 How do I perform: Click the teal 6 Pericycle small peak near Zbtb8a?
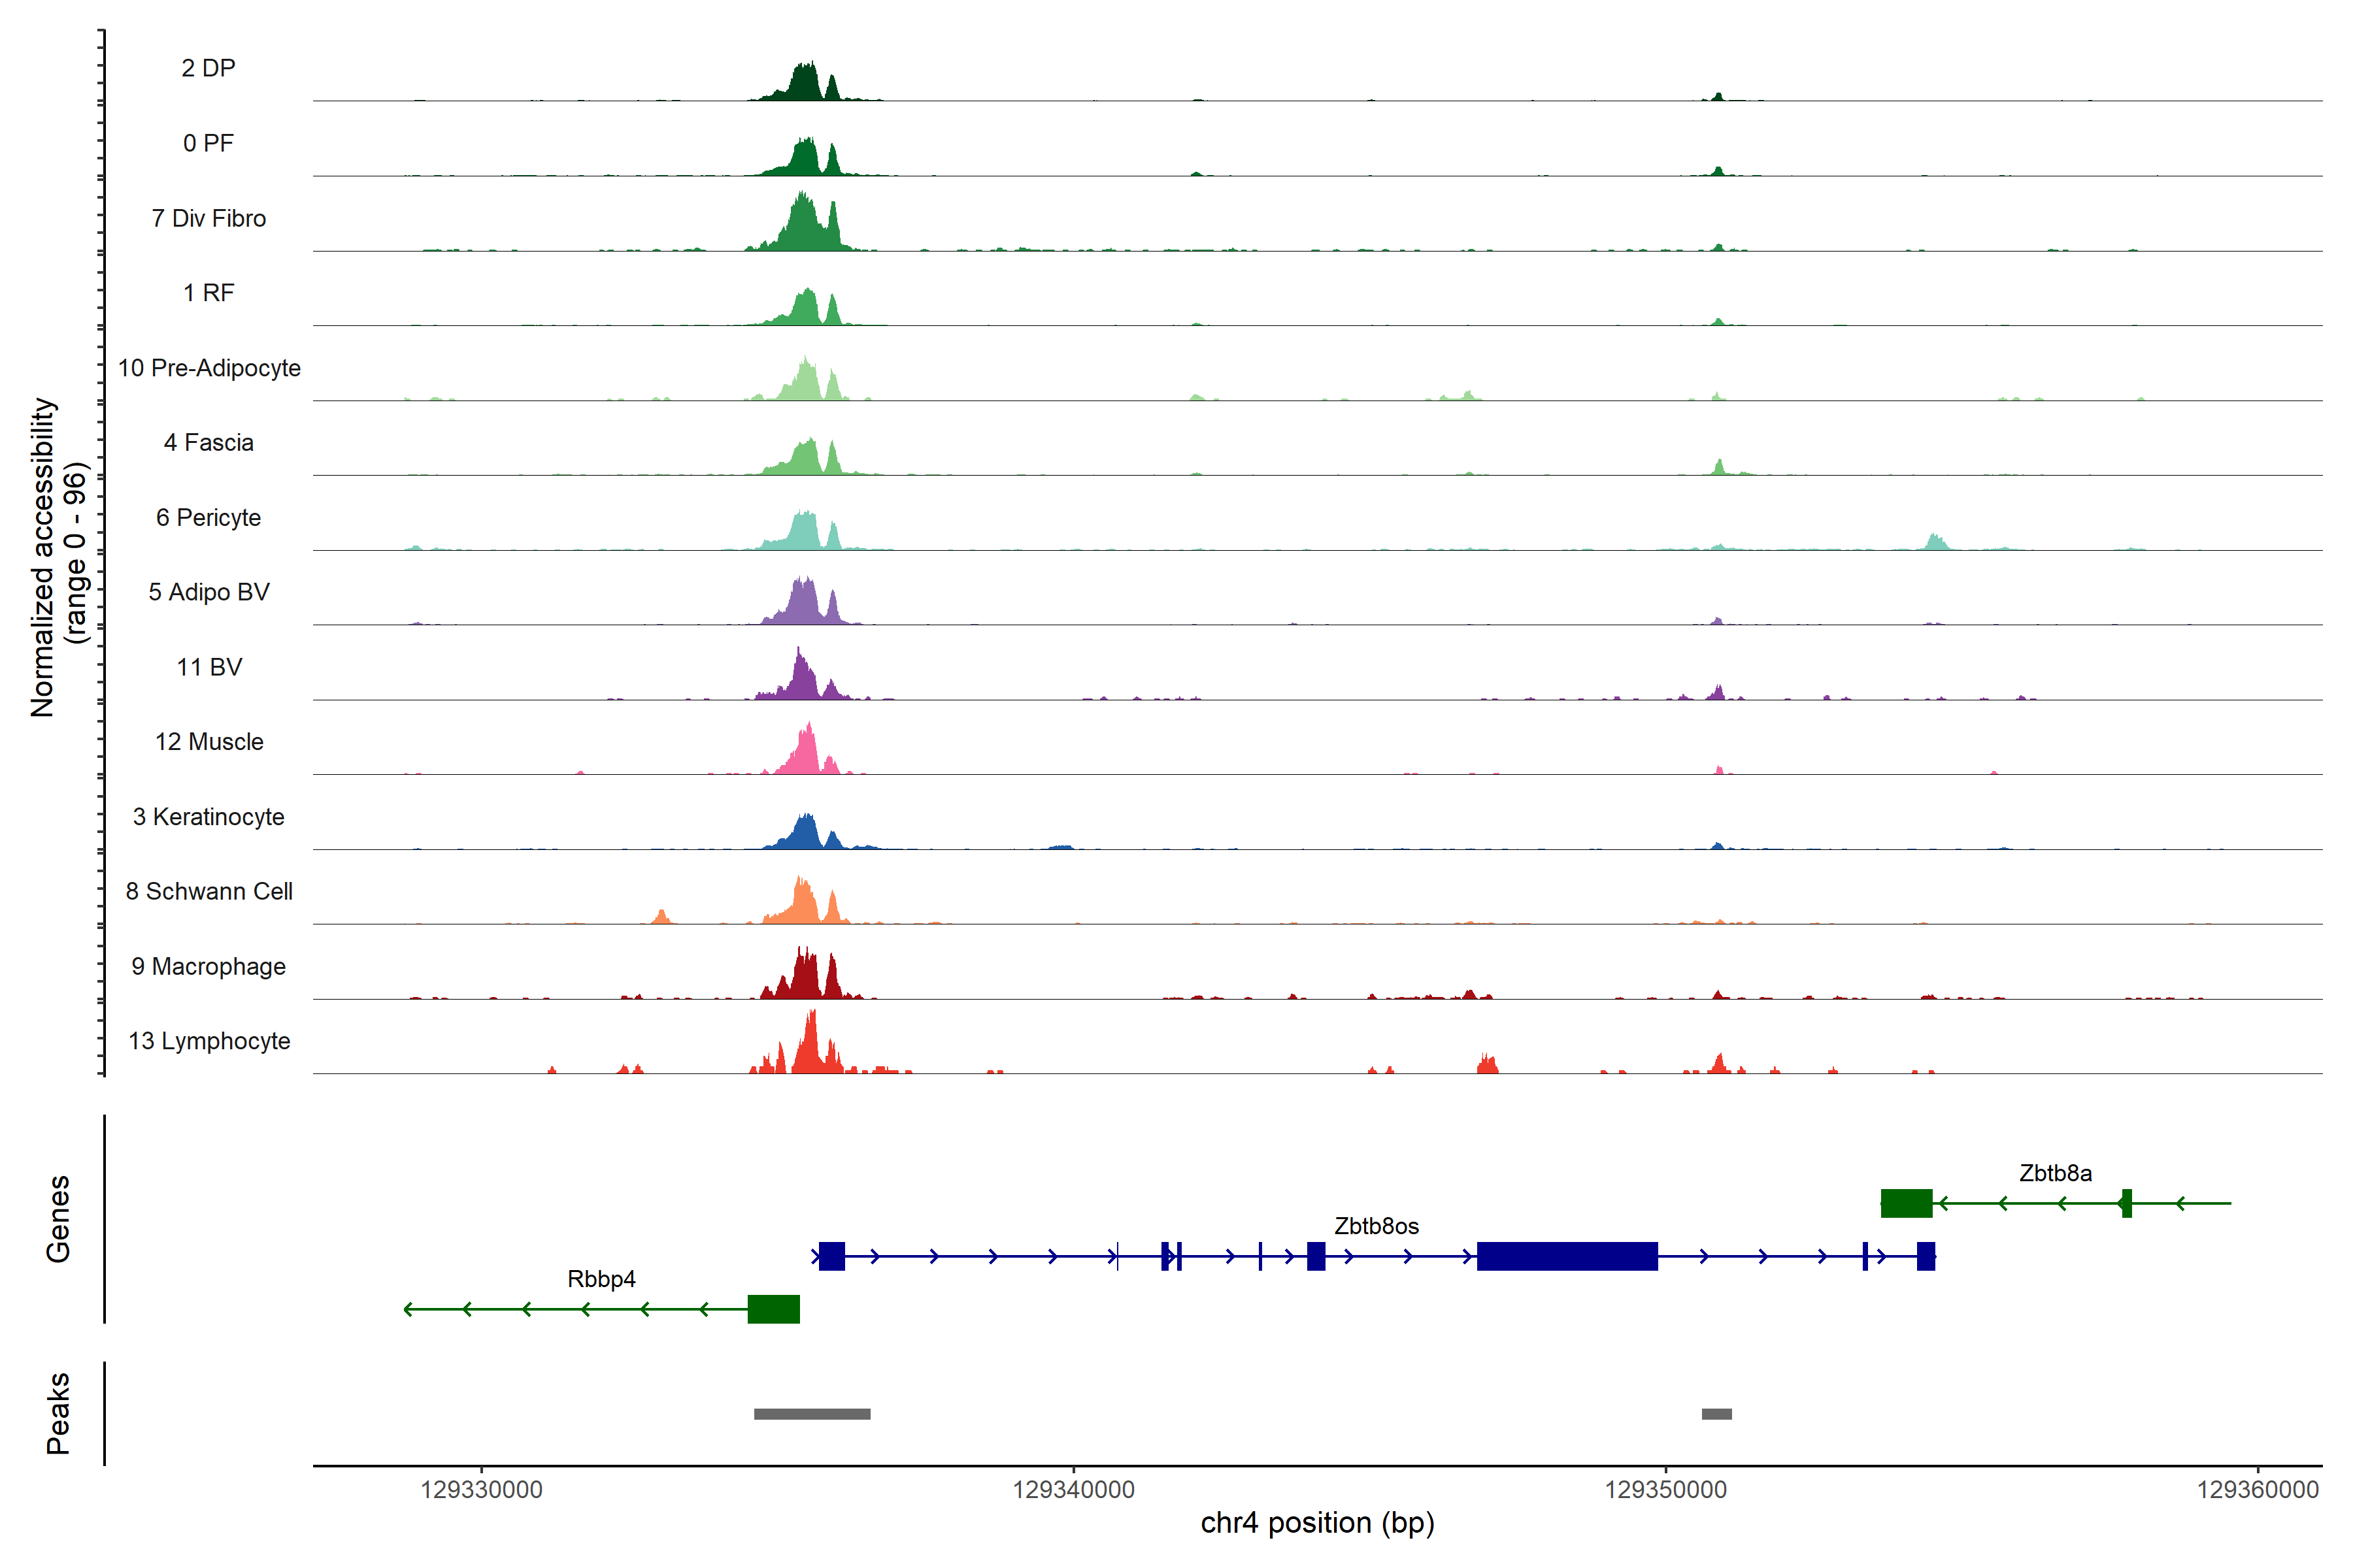[1936, 542]
